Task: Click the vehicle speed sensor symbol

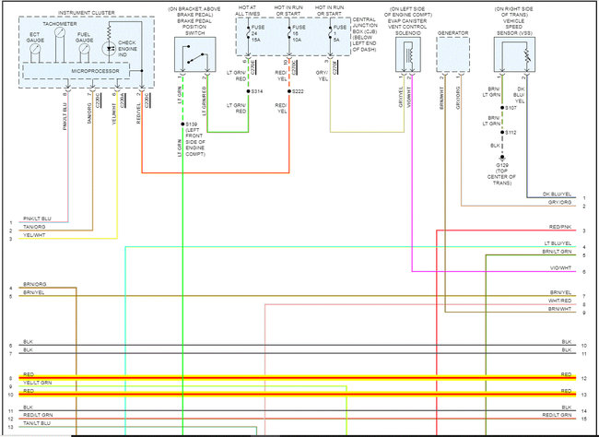Action: [x=514, y=54]
